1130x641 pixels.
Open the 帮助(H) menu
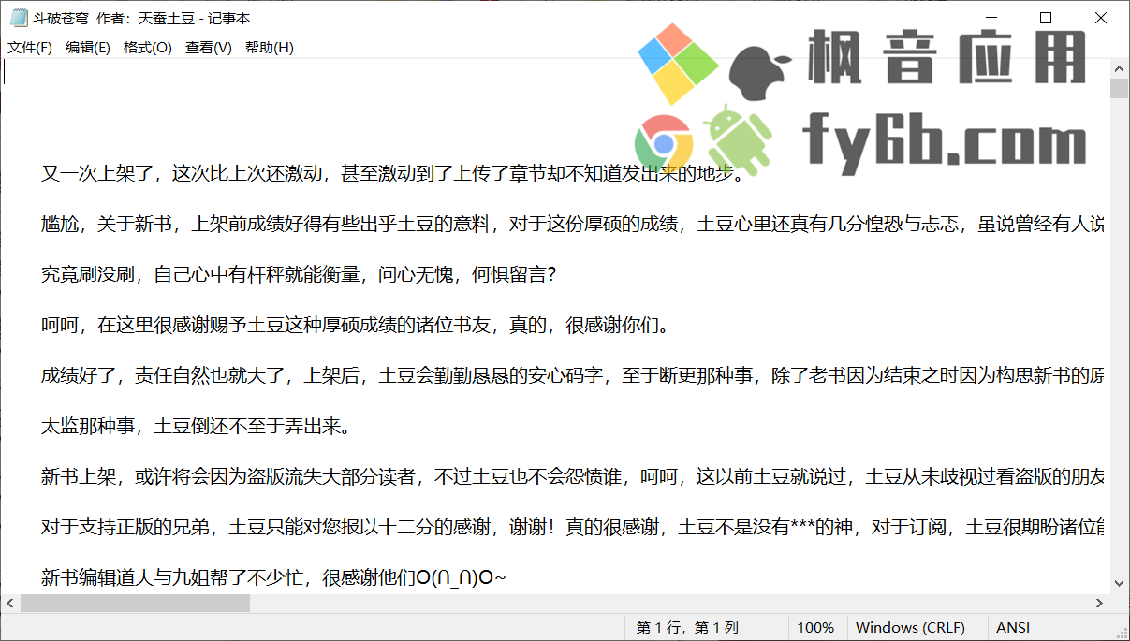tap(270, 48)
